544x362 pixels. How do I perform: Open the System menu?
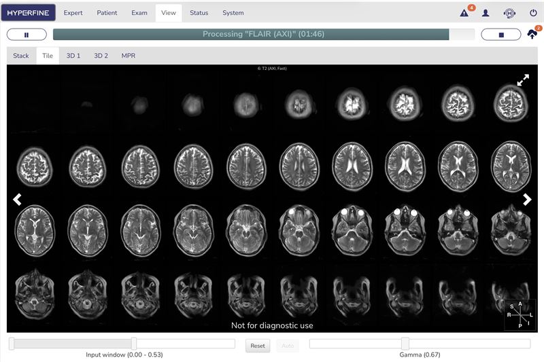[233, 13]
